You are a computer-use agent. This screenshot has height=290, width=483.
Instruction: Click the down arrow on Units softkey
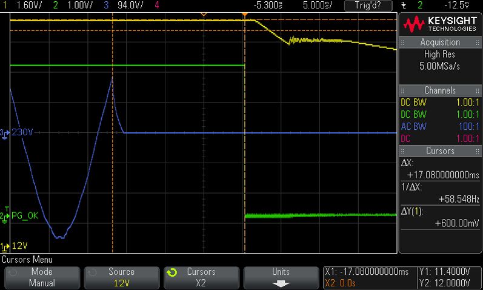click(x=281, y=283)
